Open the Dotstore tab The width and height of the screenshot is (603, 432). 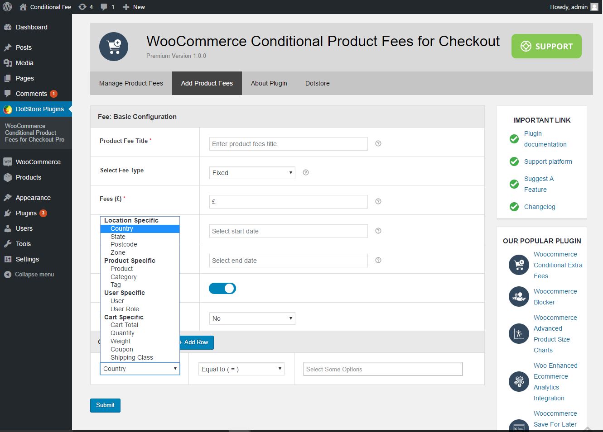pyautogui.click(x=318, y=83)
